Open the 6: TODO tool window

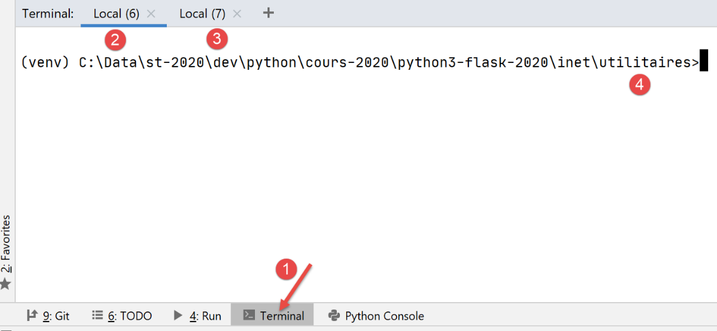[x=130, y=316]
